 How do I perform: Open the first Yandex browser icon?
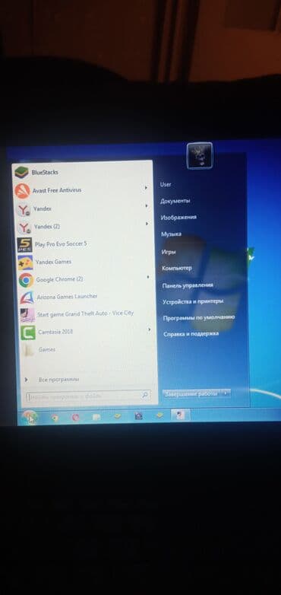[x=24, y=209]
